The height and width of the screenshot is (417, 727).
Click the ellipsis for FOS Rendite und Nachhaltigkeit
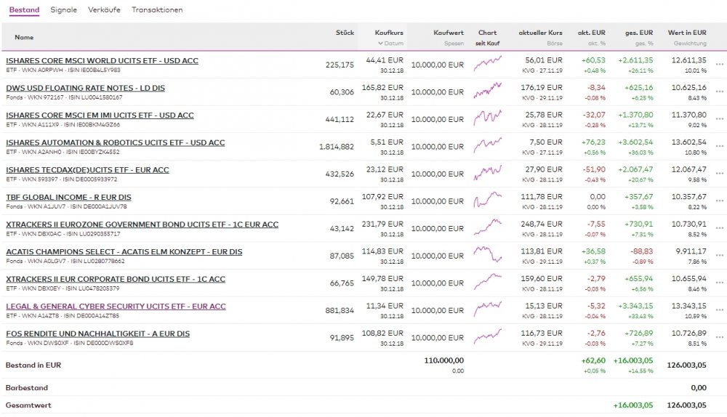720,338
